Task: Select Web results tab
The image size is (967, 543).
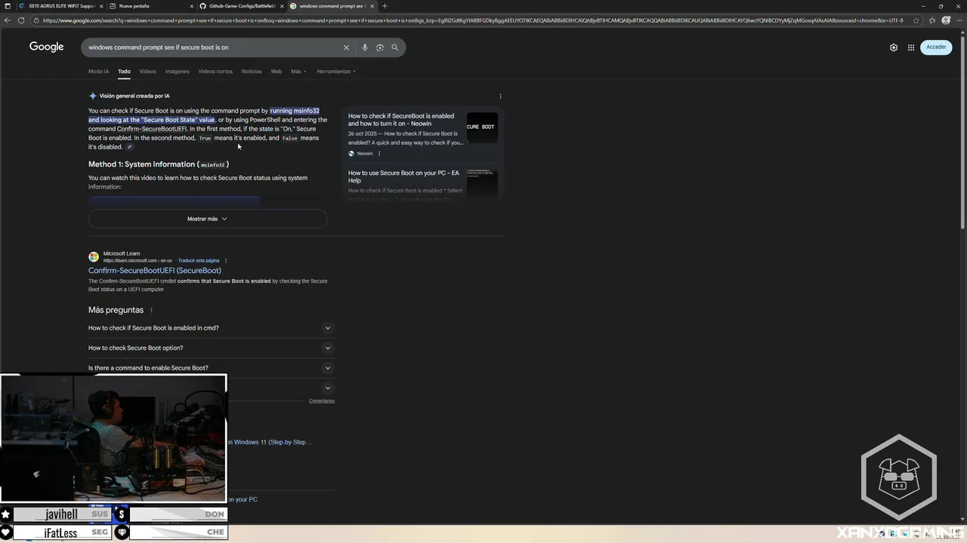Action: [277, 72]
